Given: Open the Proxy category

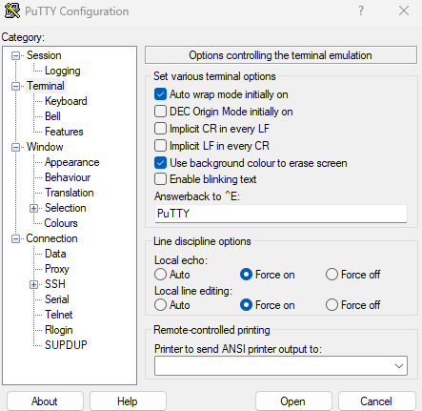Looking at the screenshot, I should (57, 269).
